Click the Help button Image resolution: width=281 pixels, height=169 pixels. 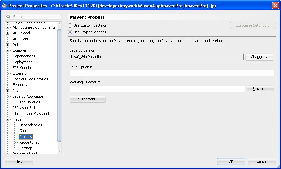tap(19, 161)
